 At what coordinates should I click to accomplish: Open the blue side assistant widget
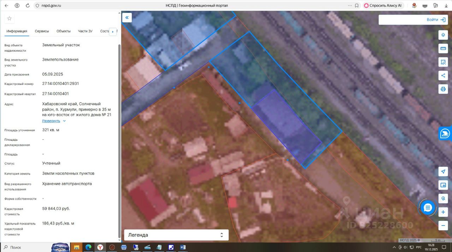click(445, 133)
